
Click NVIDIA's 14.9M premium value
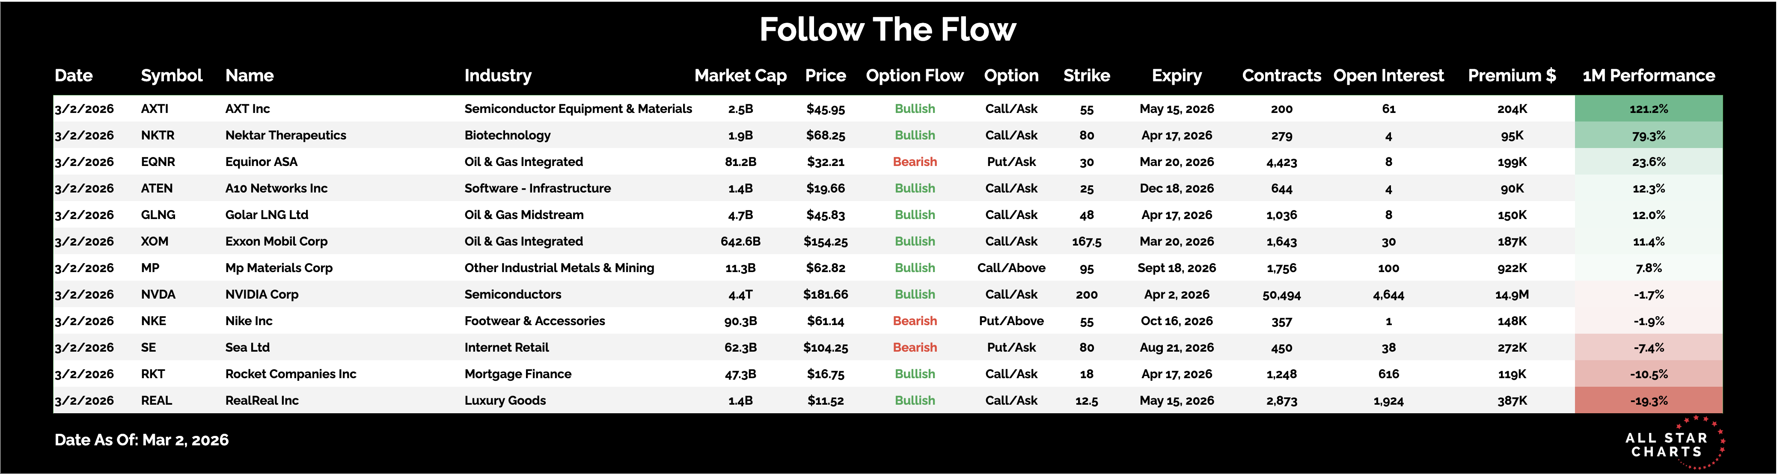[1511, 295]
